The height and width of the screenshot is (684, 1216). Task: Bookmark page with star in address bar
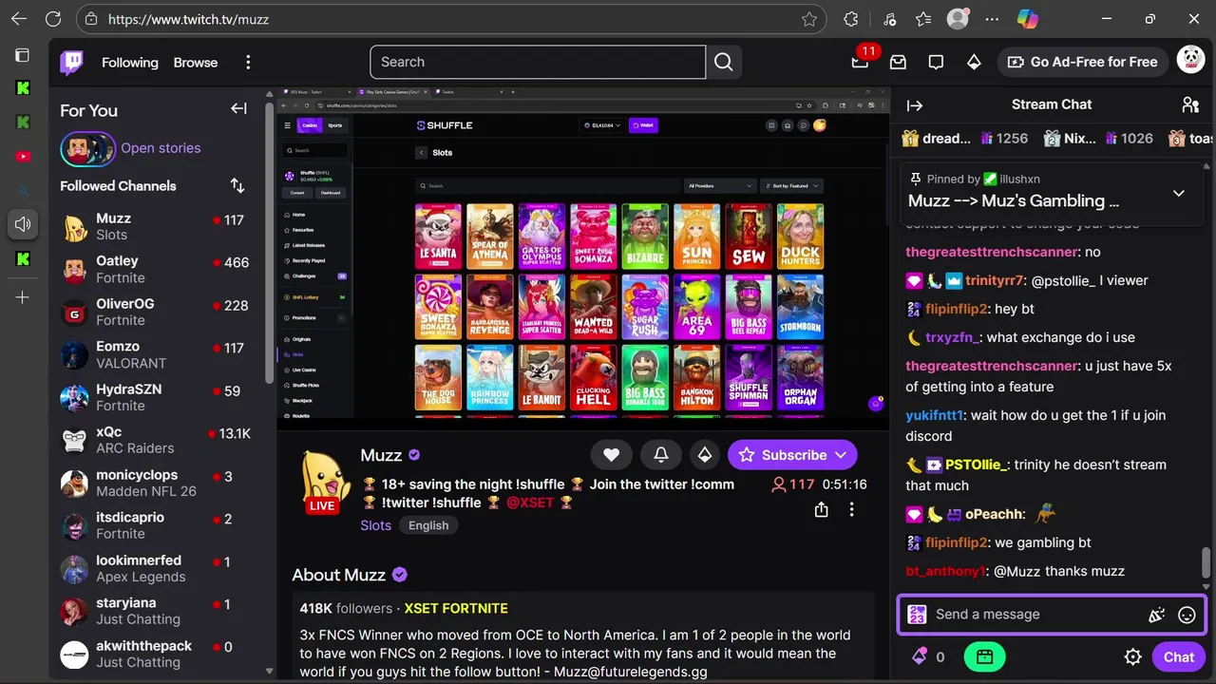tap(809, 19)
